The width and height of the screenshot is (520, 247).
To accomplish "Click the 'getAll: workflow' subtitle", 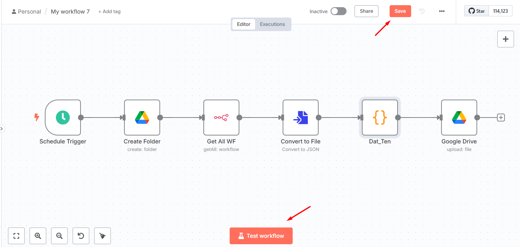I will tap(221, 149).
